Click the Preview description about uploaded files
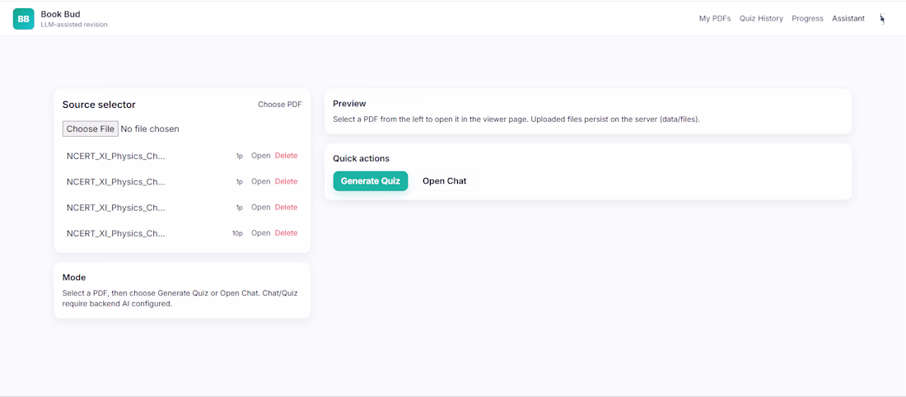Viewport: 906px width, 397px height. point(516,119)
